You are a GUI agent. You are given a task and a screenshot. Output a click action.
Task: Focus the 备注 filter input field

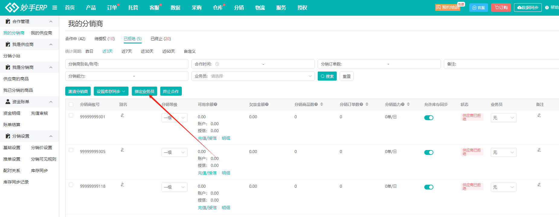501,64
